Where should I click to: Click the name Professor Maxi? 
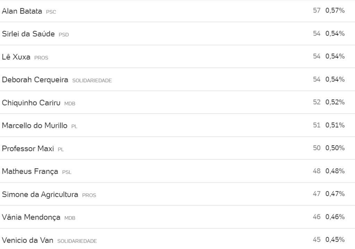coord(28,149)
